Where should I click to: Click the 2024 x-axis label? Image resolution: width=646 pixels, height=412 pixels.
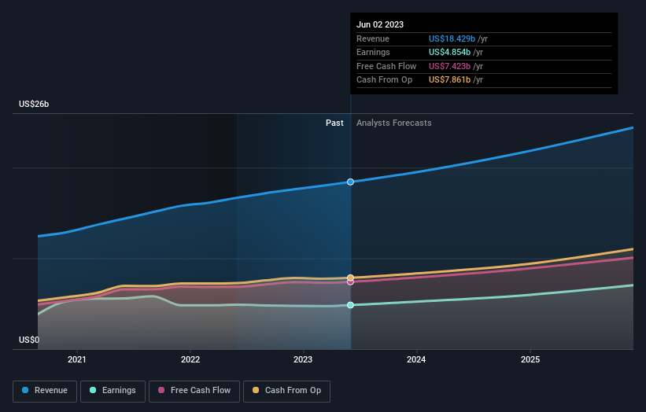point(416,359)
